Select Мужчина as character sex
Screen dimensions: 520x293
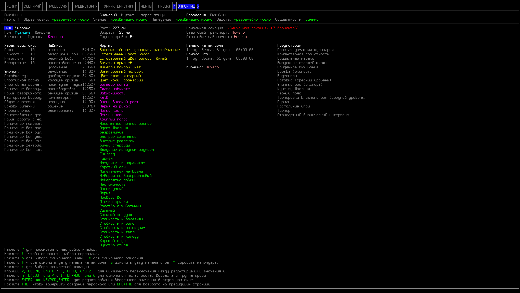pos(22,33)
